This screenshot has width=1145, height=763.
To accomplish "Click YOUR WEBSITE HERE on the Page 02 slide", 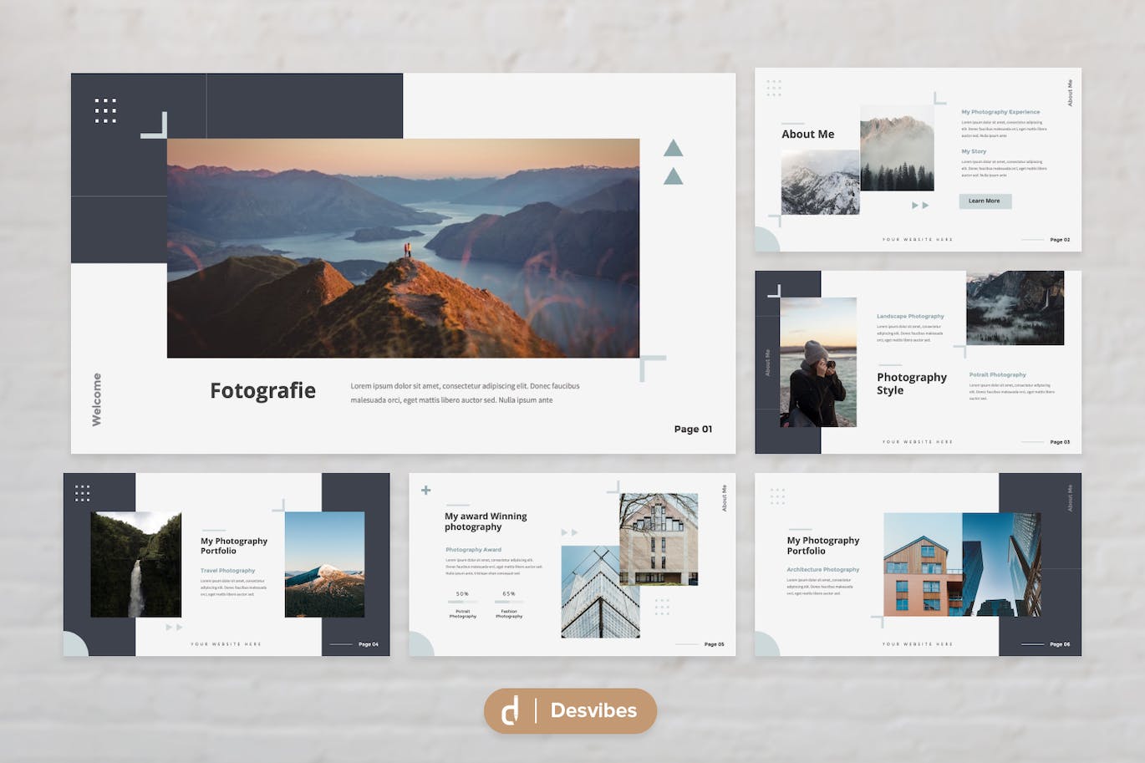I will [x=918, y=240].
